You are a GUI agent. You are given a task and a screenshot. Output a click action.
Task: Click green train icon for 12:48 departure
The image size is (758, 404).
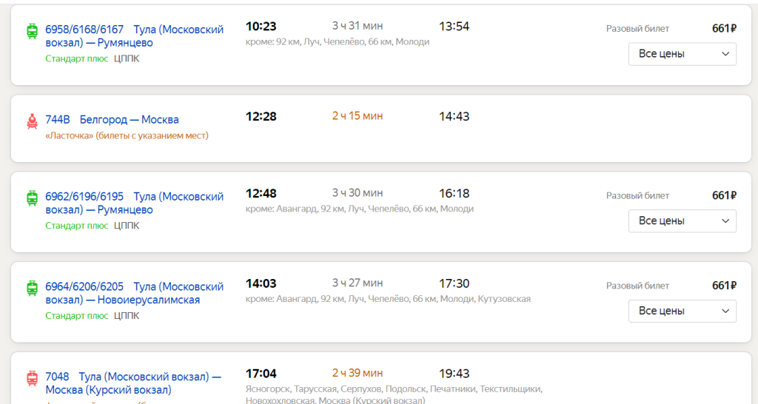(x=33, y=198)
